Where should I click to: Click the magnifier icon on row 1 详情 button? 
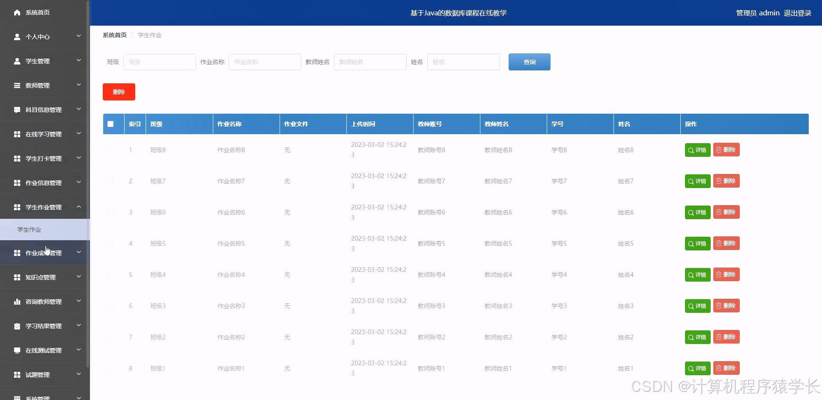690,150
